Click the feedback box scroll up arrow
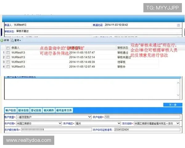The width and height of the screenshot is (185, 148). [x=178, y=83]
